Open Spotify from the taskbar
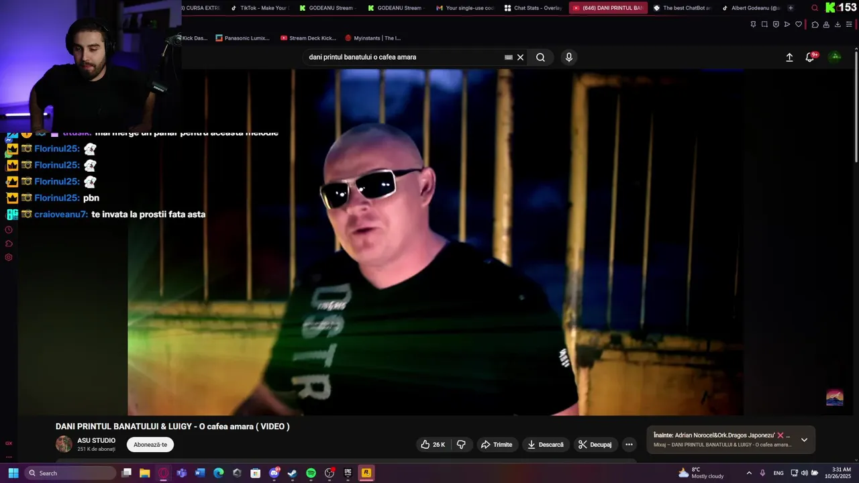Viewport: 859px width, 483px height. click(x=311, y=473)
